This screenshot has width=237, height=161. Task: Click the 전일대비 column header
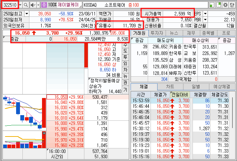point(180,94)
